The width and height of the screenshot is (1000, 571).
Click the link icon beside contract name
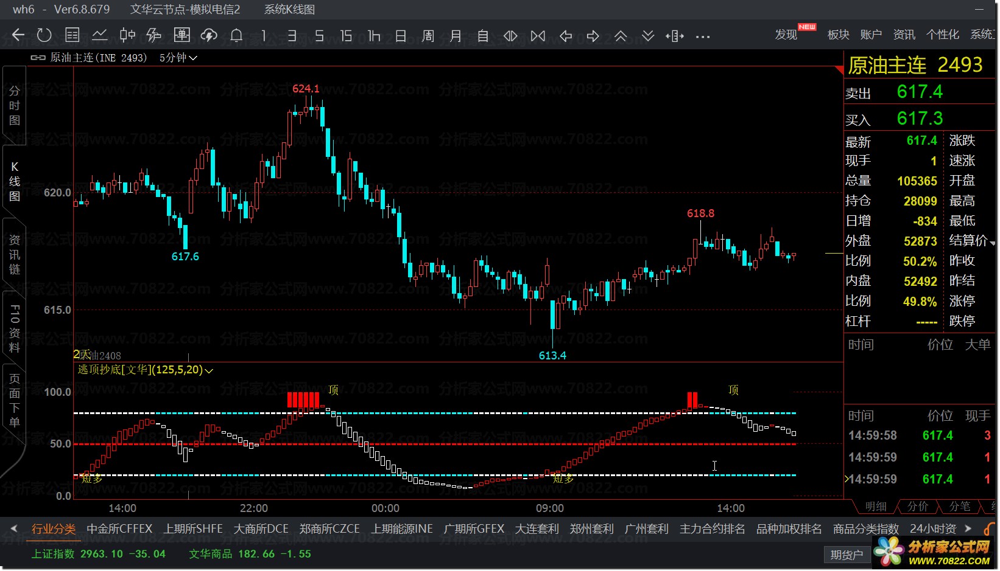pos(38,58)
